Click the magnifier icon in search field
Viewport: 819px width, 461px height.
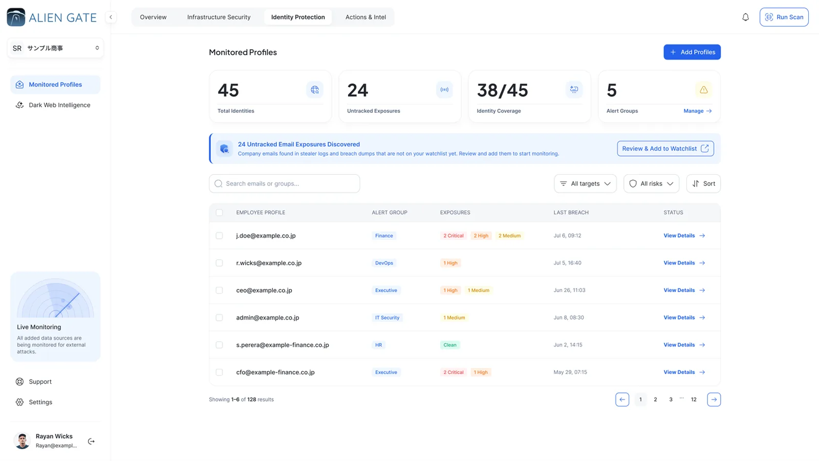(x=219, y=183)
